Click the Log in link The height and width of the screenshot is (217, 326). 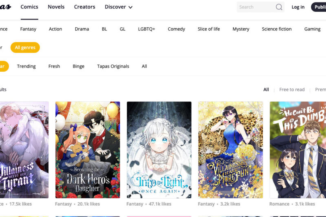coord(298,7)
